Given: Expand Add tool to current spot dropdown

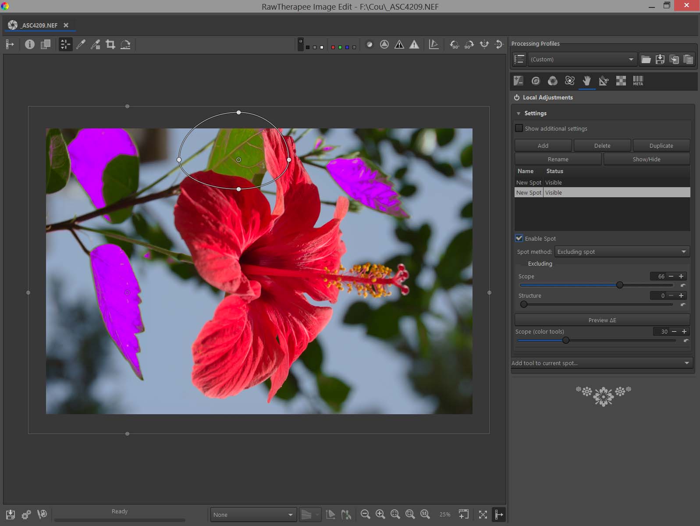Looking at the screenshot, I should click(x=601, y=363).
